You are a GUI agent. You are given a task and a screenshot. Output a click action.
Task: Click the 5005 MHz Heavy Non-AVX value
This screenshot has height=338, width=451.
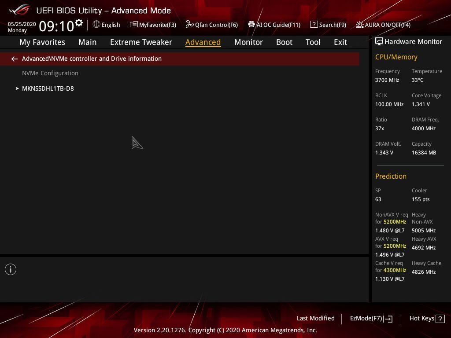click(x=423, y=231)
